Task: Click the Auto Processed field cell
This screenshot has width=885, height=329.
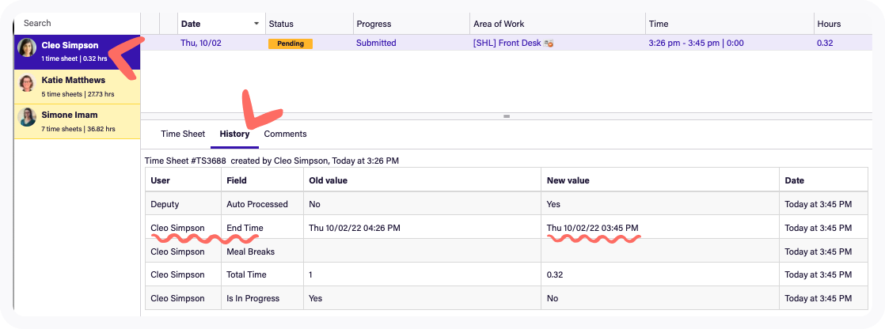Action: click(262, 204)
